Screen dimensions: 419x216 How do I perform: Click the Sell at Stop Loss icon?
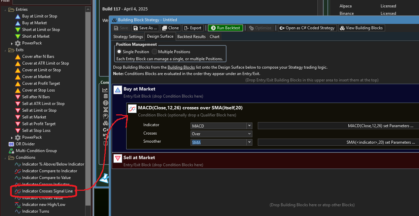(18, 131)
